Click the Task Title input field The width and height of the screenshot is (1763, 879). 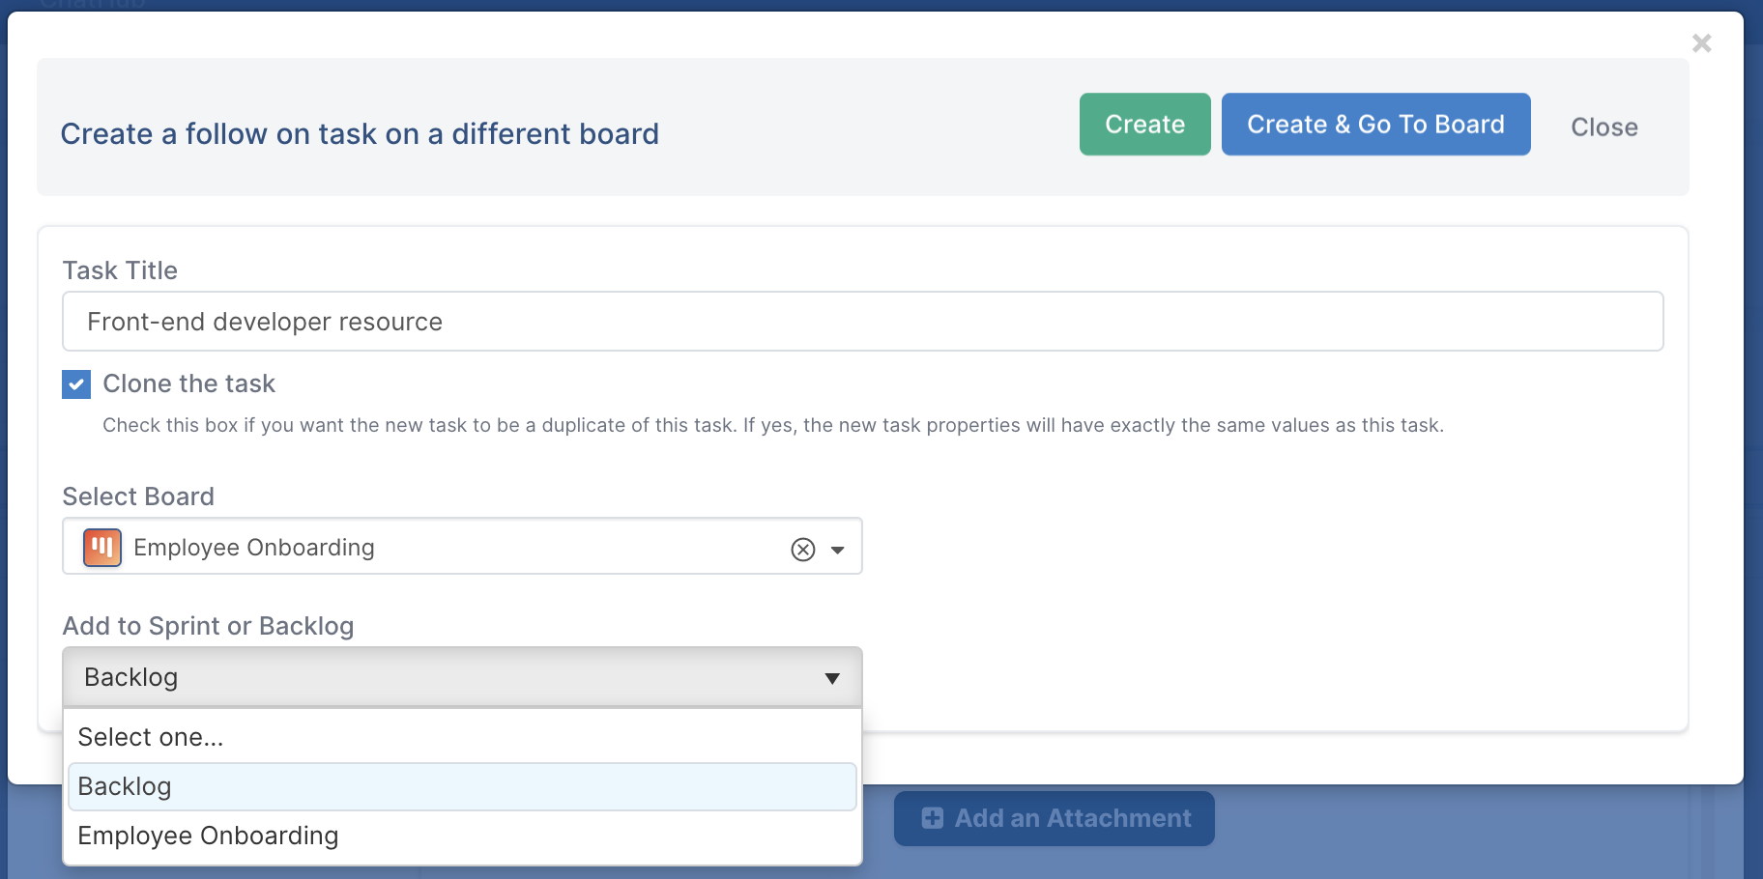point(862,322)
